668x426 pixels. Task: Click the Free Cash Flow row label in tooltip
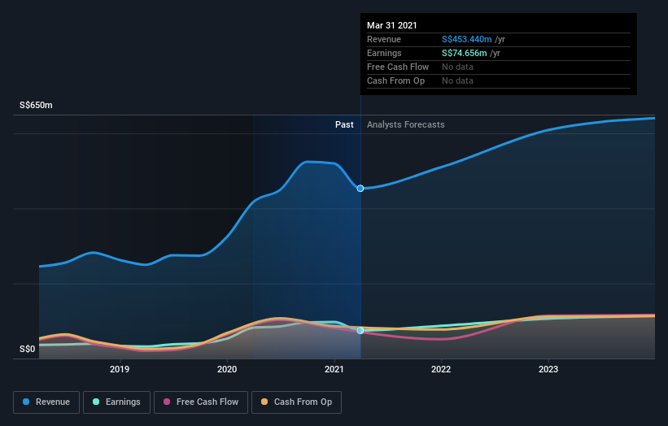point(398,67)
